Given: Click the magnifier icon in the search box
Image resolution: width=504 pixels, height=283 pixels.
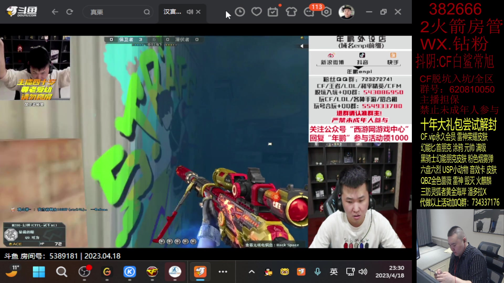Looking at the screenshot, I should pyautogui.click(x=147, y=12).
